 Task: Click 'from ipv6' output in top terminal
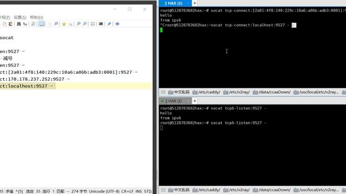click(x=170, y=20)
